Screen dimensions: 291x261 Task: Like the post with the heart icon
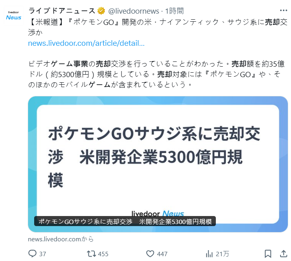(x=150, y=254)
